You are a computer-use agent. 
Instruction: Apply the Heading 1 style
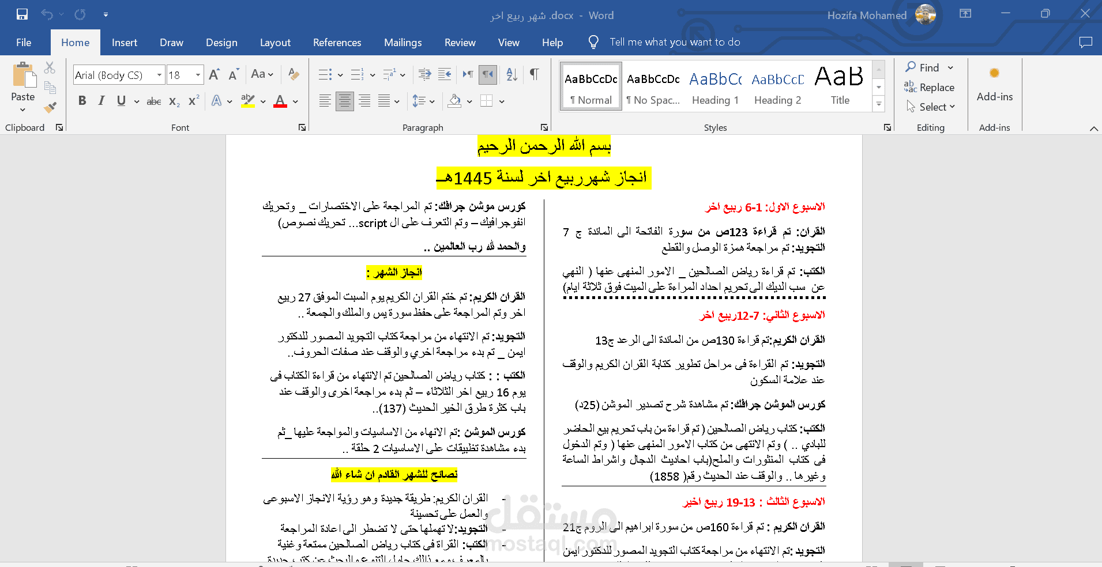(715, 86)
